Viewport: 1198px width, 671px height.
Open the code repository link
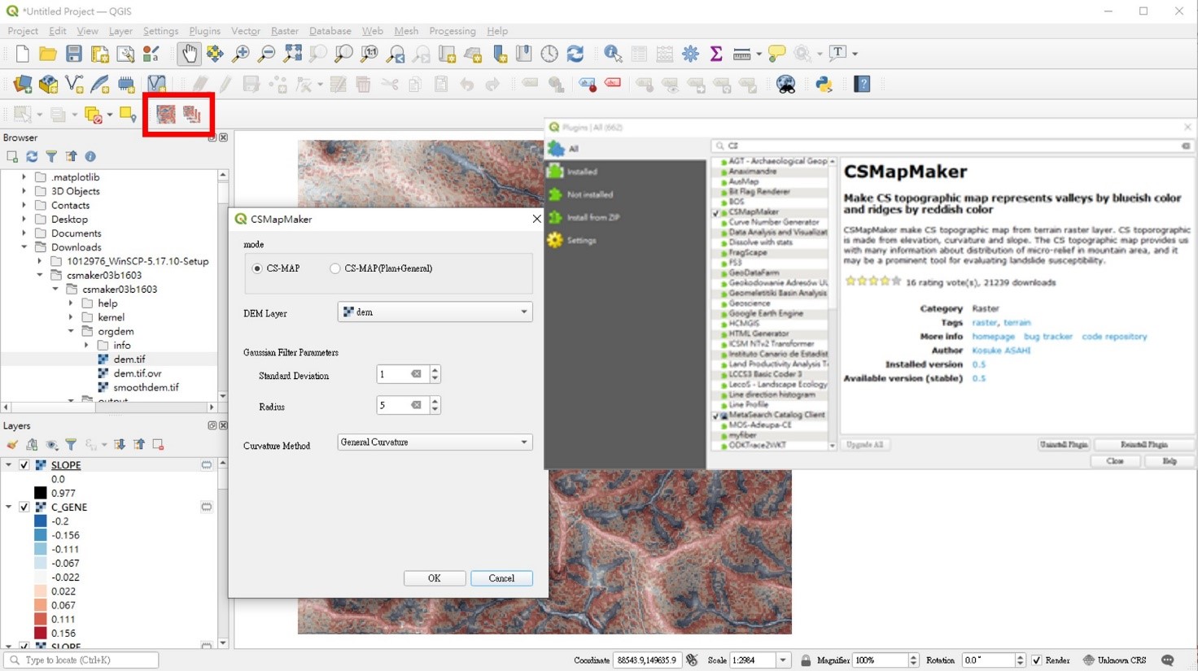click(x=1114, y=337)
